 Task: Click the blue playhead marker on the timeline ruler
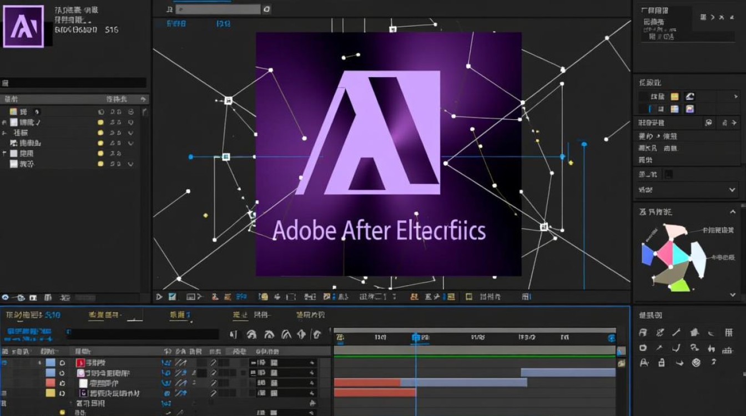[x=416, y=337]
